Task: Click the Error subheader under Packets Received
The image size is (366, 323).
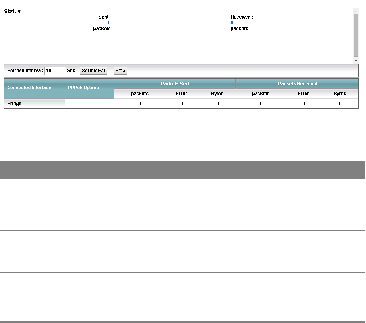Action: (x=303, y=94)
